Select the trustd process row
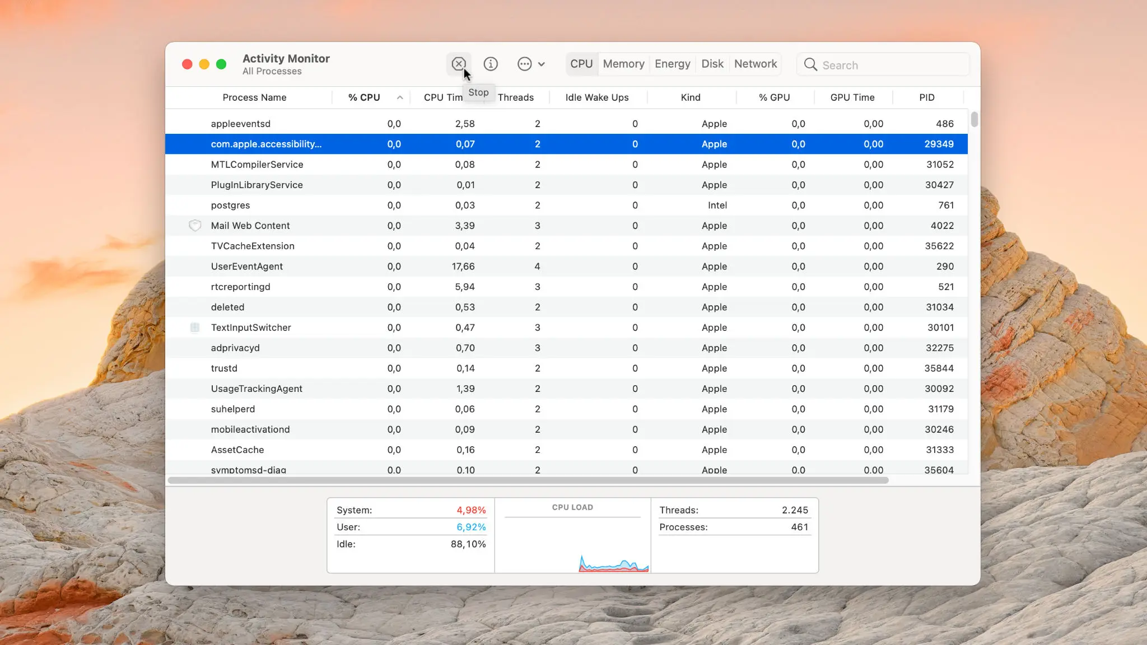 pos(566,368)
